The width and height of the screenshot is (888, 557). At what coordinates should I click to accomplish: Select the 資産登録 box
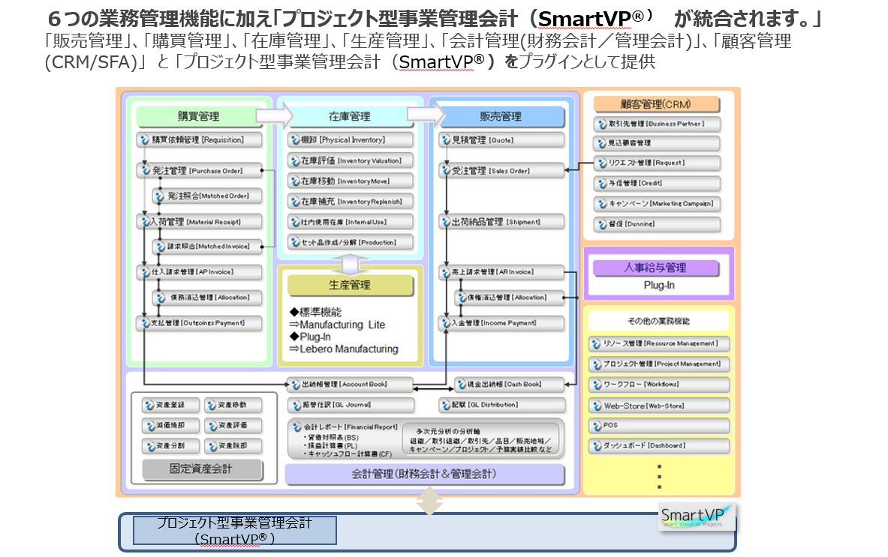tap(170, 405)
